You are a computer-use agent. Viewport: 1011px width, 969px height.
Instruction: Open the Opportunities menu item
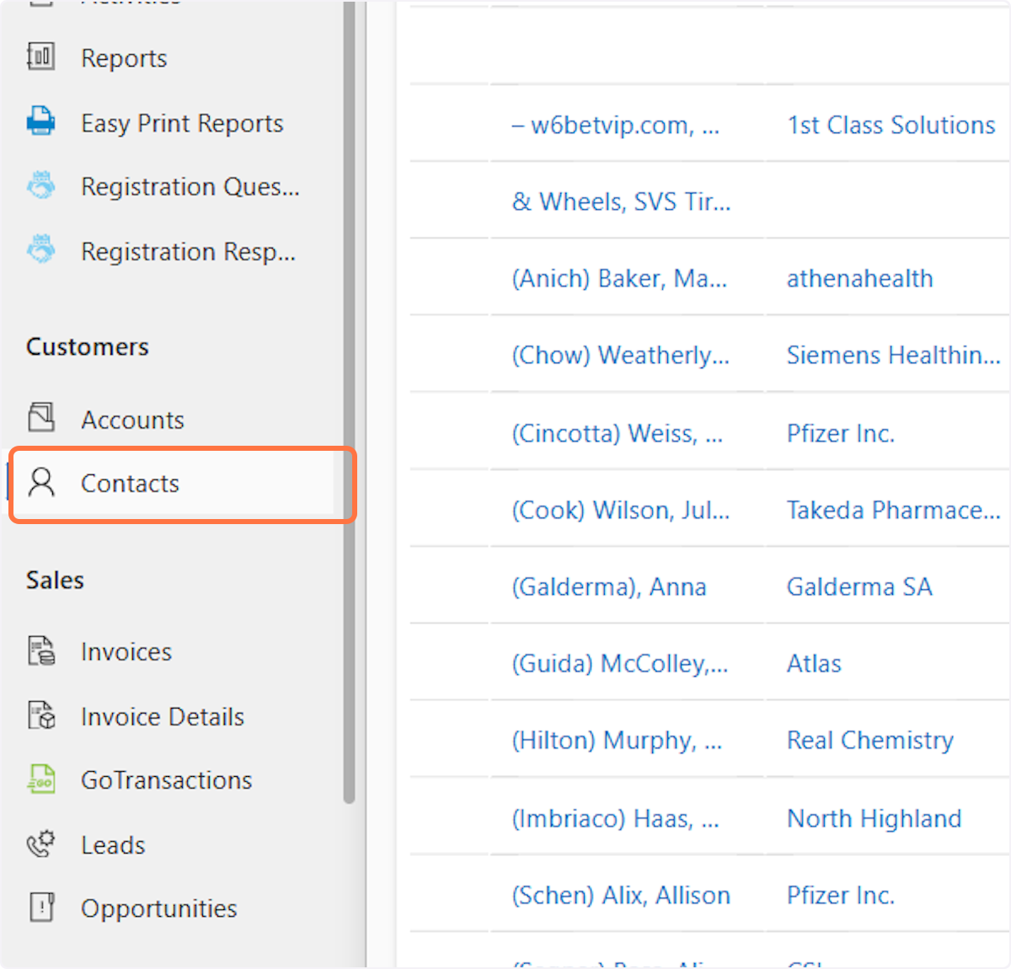click(x=158, y=908)
